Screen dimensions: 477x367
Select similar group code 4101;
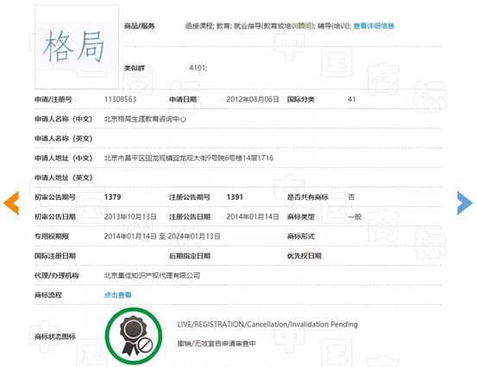(198, 68)
